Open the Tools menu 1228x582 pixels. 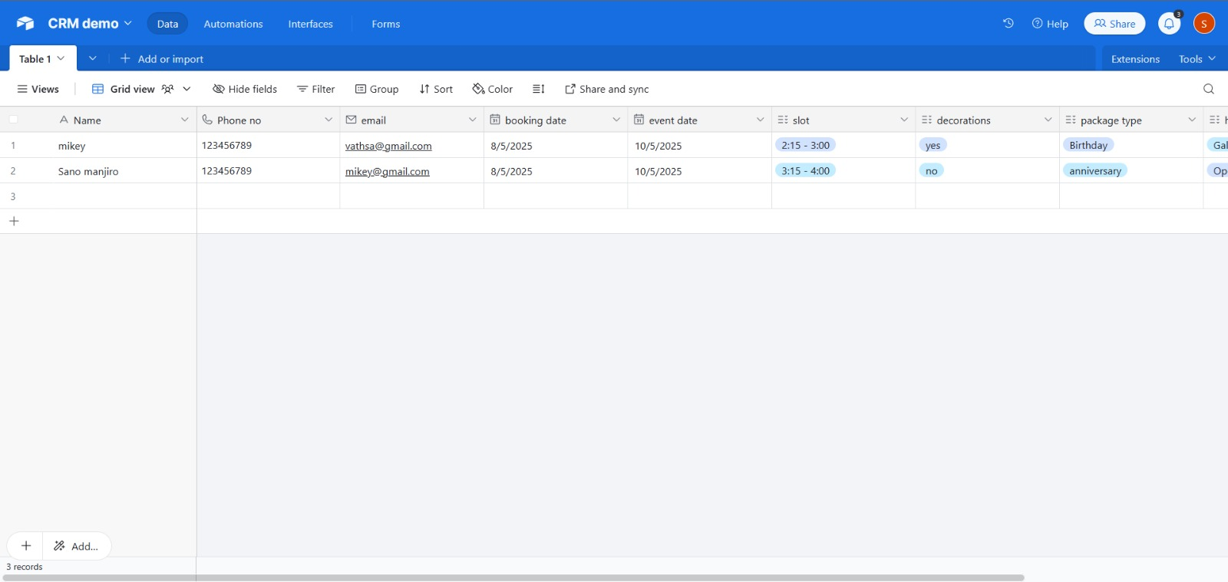pyautogui.click(x=1197, y=59)
